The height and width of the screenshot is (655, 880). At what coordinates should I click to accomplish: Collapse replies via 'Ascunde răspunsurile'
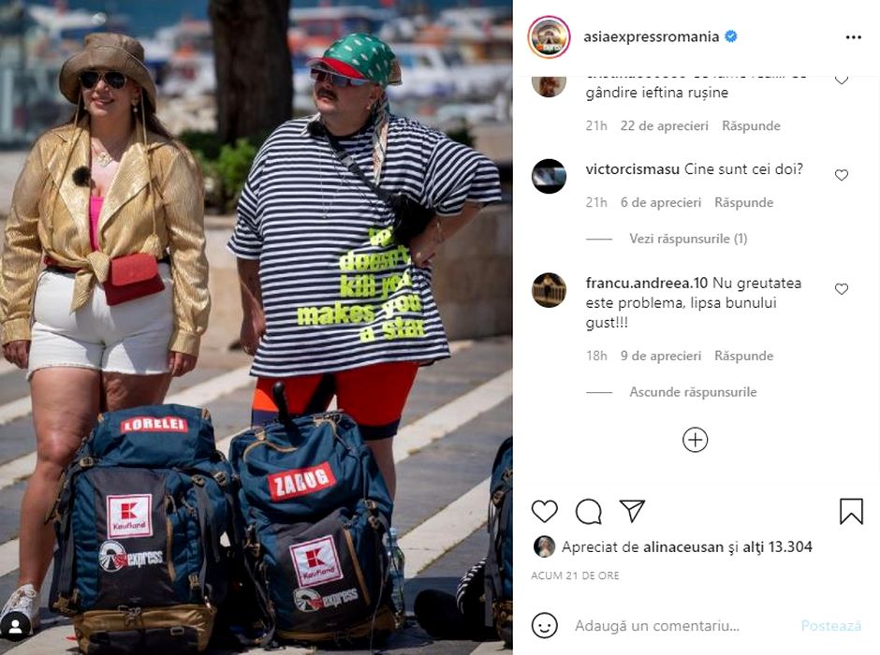point(693,392)
